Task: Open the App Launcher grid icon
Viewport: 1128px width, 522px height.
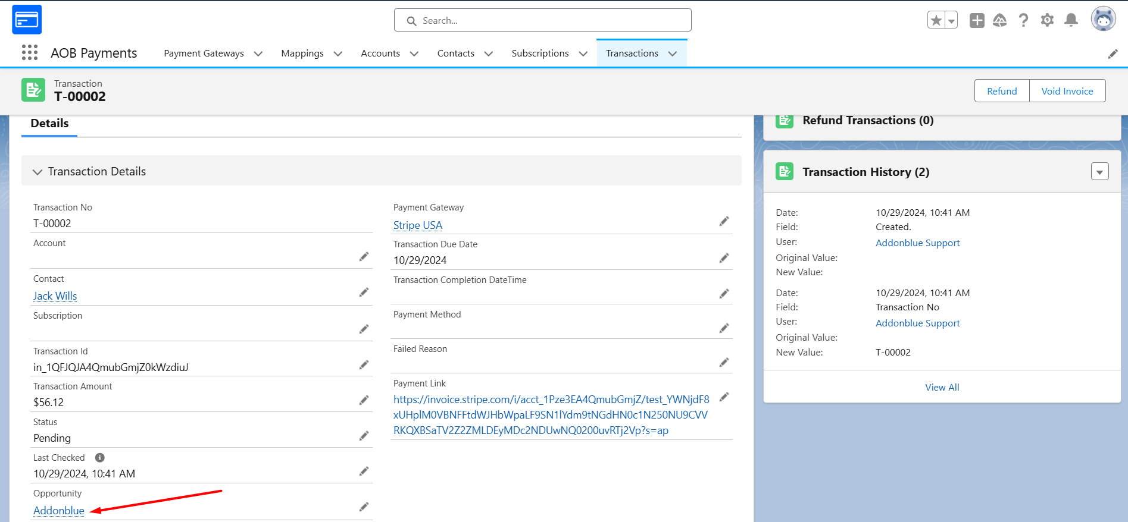Action: tap(30, 53)
